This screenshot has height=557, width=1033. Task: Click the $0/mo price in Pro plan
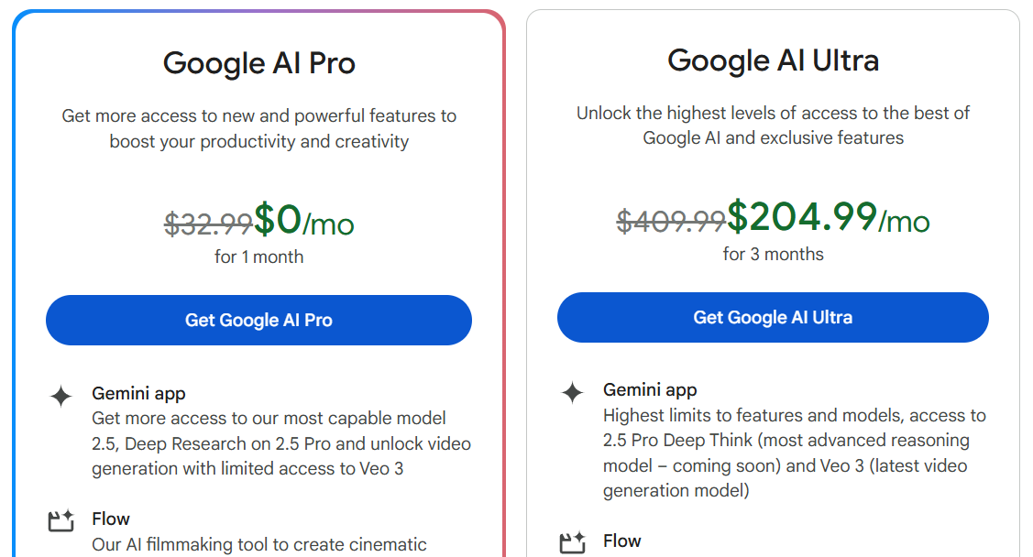(x=303, y=220)
